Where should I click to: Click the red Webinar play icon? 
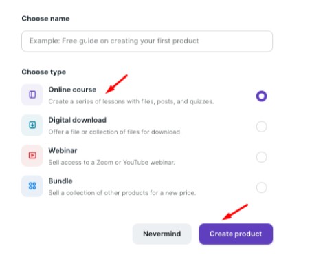[x=32, y=156]
